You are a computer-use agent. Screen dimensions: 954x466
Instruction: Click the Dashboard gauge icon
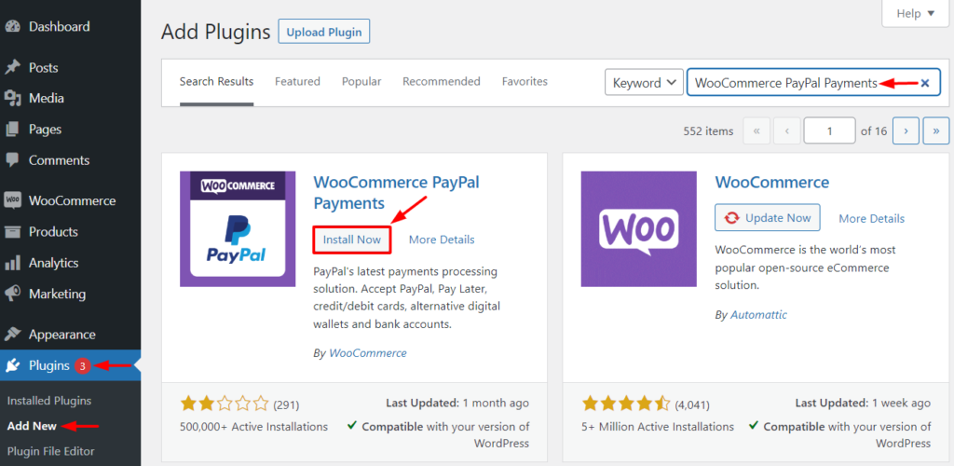[x=12, y=27]
